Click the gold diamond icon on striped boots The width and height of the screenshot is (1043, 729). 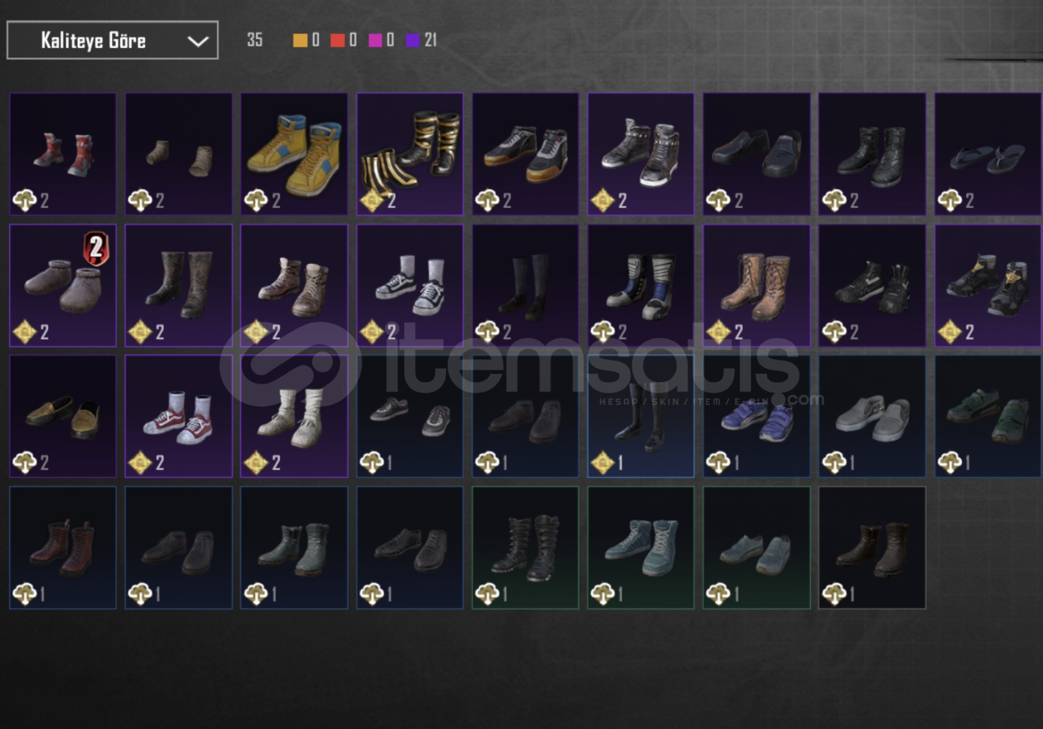tap(372, 200)
